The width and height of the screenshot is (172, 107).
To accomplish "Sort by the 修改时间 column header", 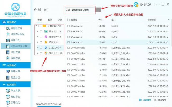I will 152,20.
